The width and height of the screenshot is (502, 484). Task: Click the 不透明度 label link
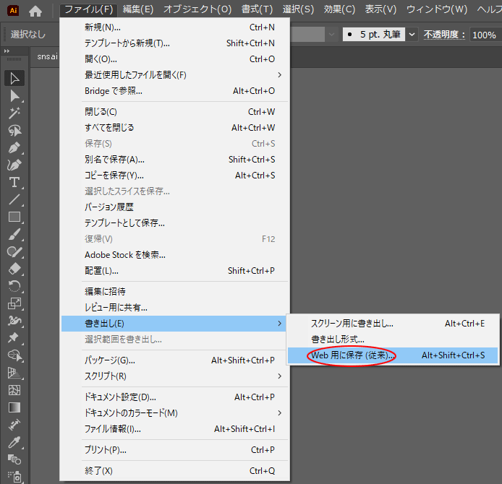point(444,34)
